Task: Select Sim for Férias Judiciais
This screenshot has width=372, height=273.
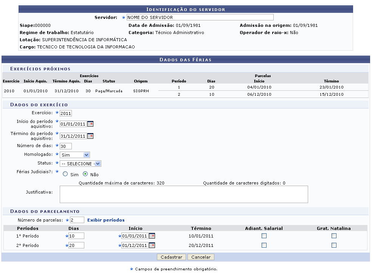Action: [65, 174]
